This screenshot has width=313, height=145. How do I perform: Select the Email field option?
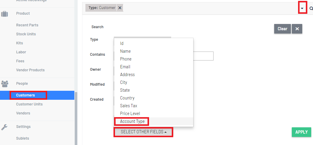[x=125, y=67]
